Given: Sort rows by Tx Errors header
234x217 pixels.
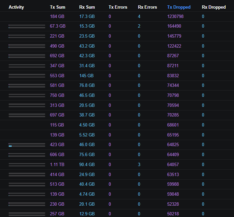Looking at the screenshot, I should [x=118, y=7].
